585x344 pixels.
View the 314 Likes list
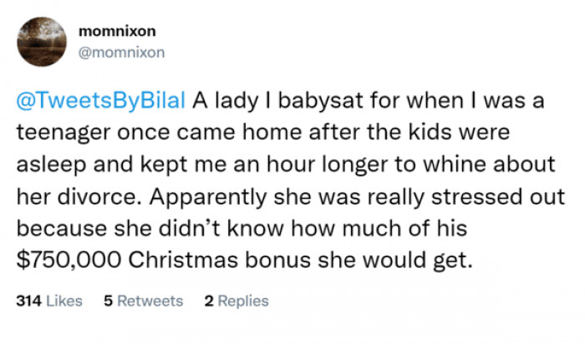[x=49, y=301]
